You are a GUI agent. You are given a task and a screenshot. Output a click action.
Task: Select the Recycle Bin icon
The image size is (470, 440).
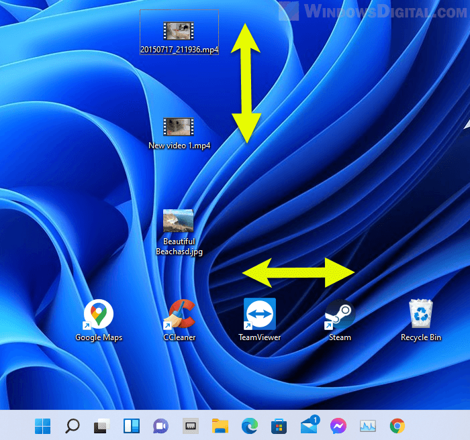pyautogui.click(x=421, y=314)
